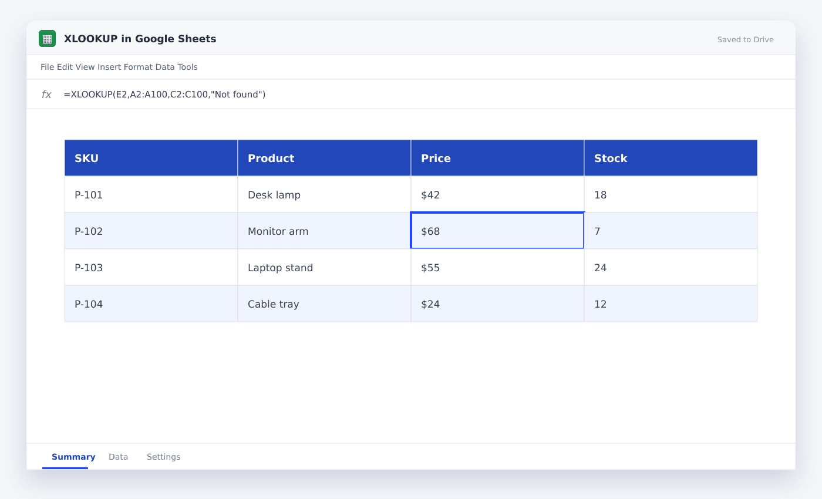Select the highlighted $68 price cell
822x499 pixels.
tap(497, 231)
